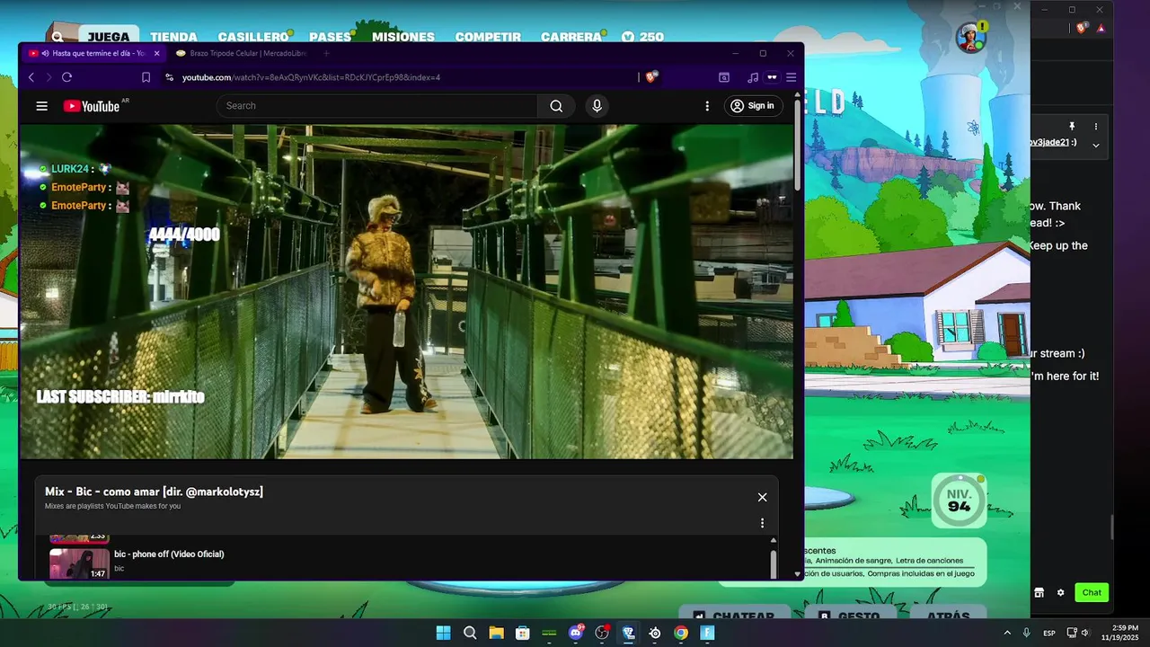1150x647 pixels.
Task: Open the PASES tab in the game
Action: tap(330, 37)
